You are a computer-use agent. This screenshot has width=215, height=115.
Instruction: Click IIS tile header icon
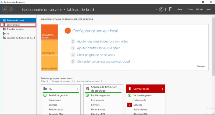coord(45,89)
